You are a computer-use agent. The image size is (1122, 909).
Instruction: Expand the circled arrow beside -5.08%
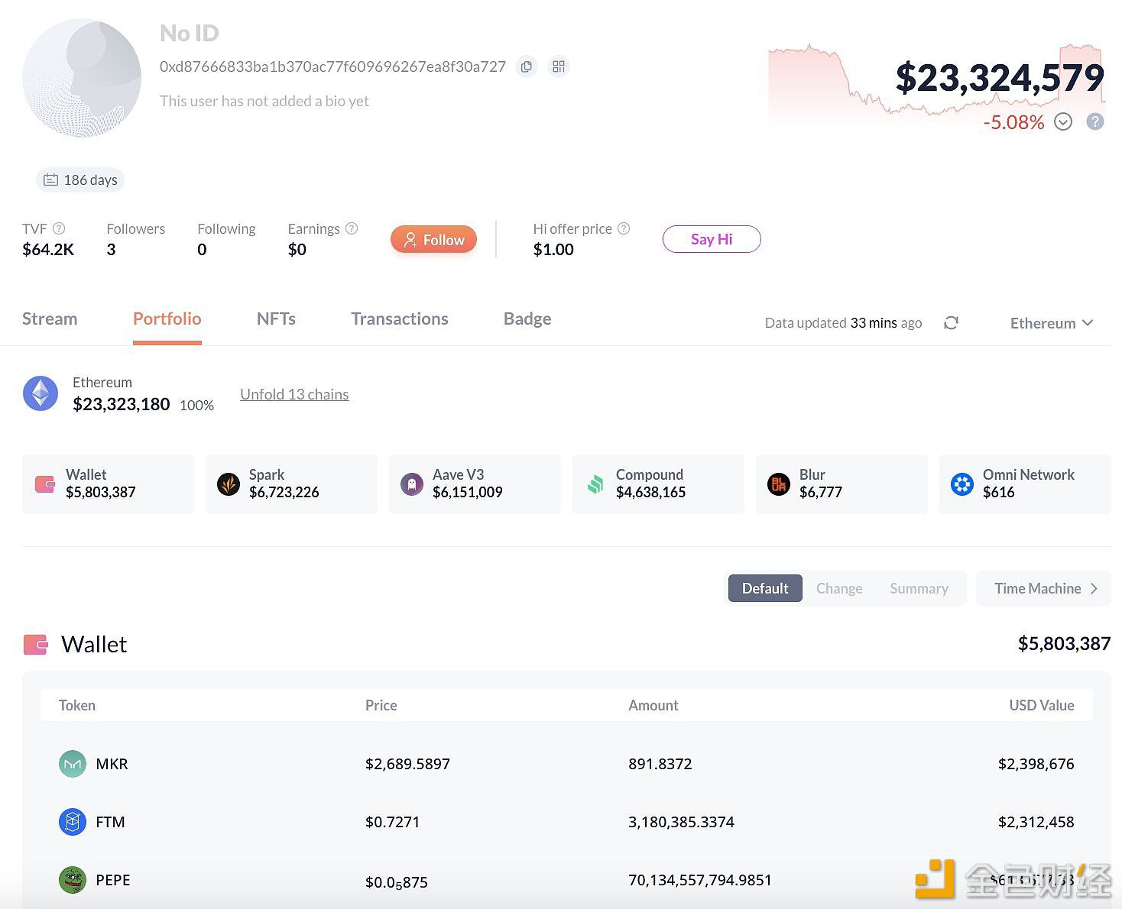(x=1062, y=121)
